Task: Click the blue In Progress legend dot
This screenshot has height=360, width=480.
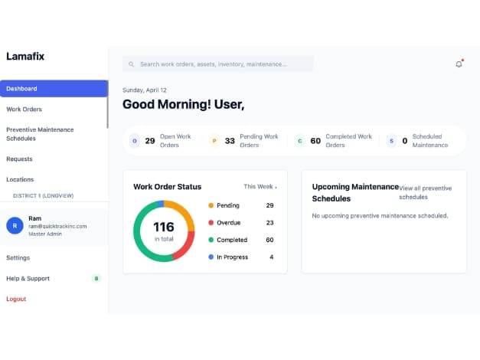Action: coord(211,257)
